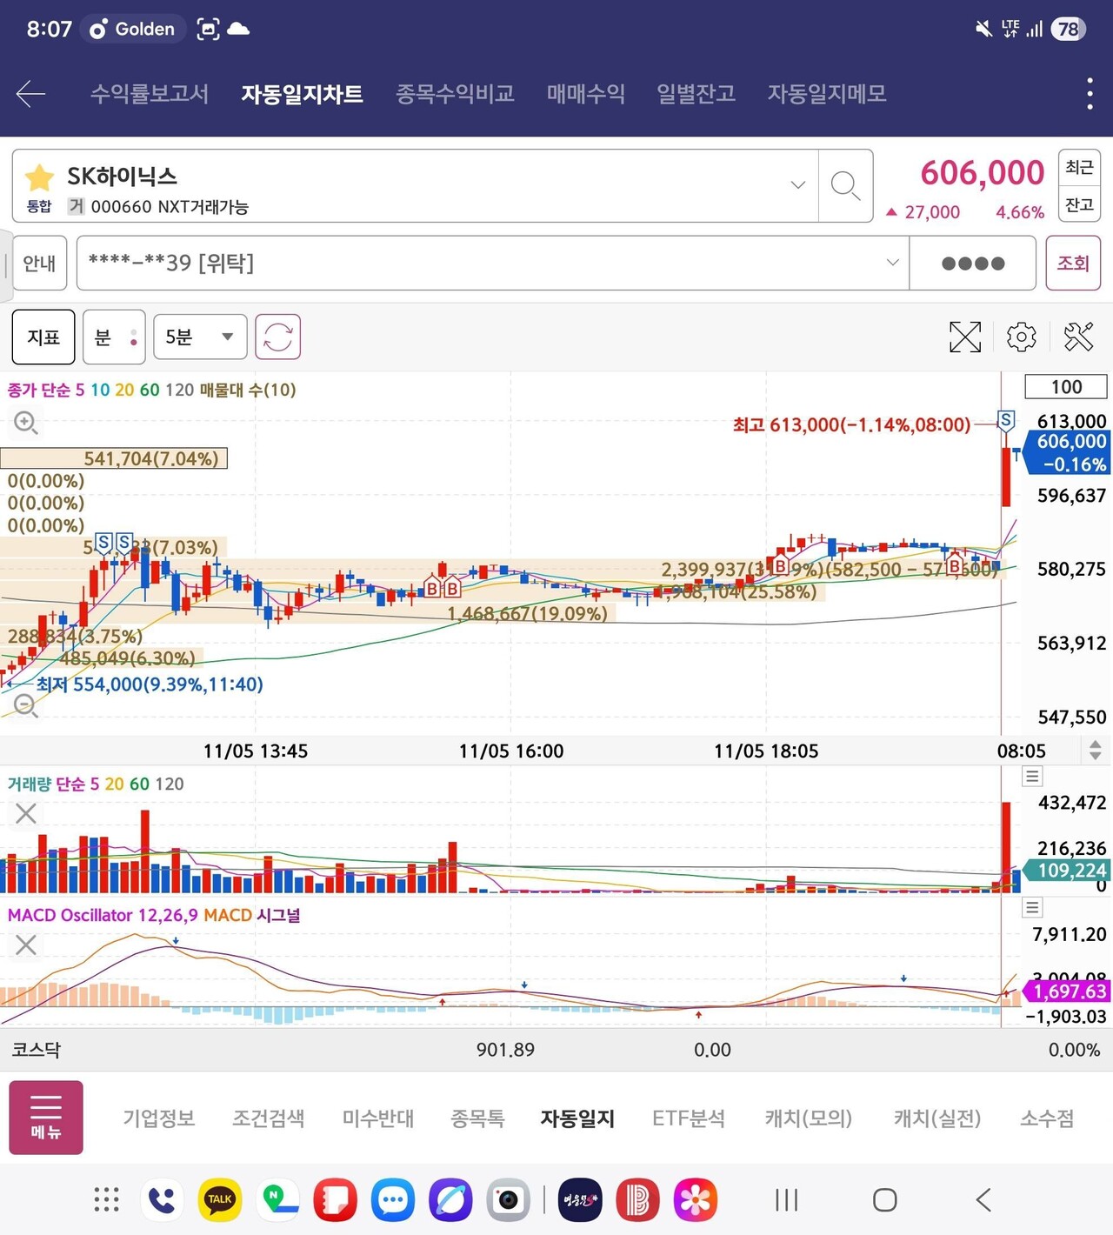Open the stock search magnifier
The height and width of the screenshot is (1235, 1113).
(844, 186)
